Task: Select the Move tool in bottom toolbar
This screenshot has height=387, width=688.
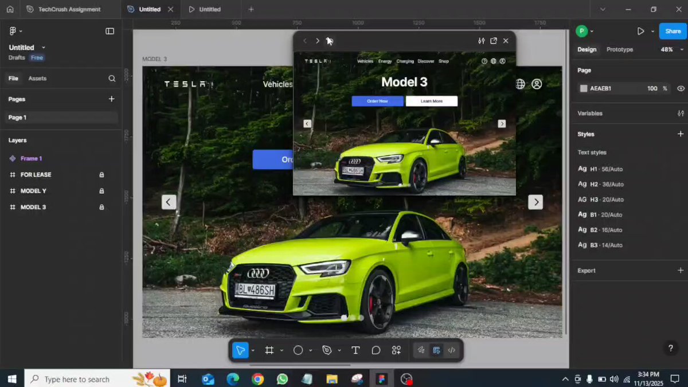Action: tap(240, 350)
